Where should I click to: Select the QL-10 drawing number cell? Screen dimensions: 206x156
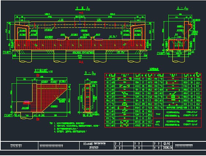(x=167, y=144)
